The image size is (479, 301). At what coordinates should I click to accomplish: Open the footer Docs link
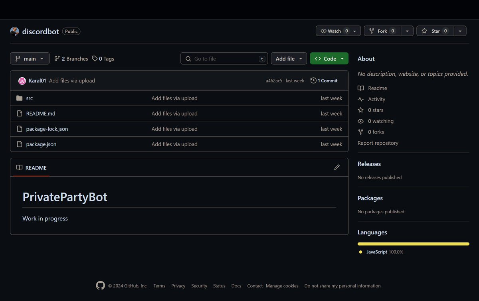coord(236,286)
